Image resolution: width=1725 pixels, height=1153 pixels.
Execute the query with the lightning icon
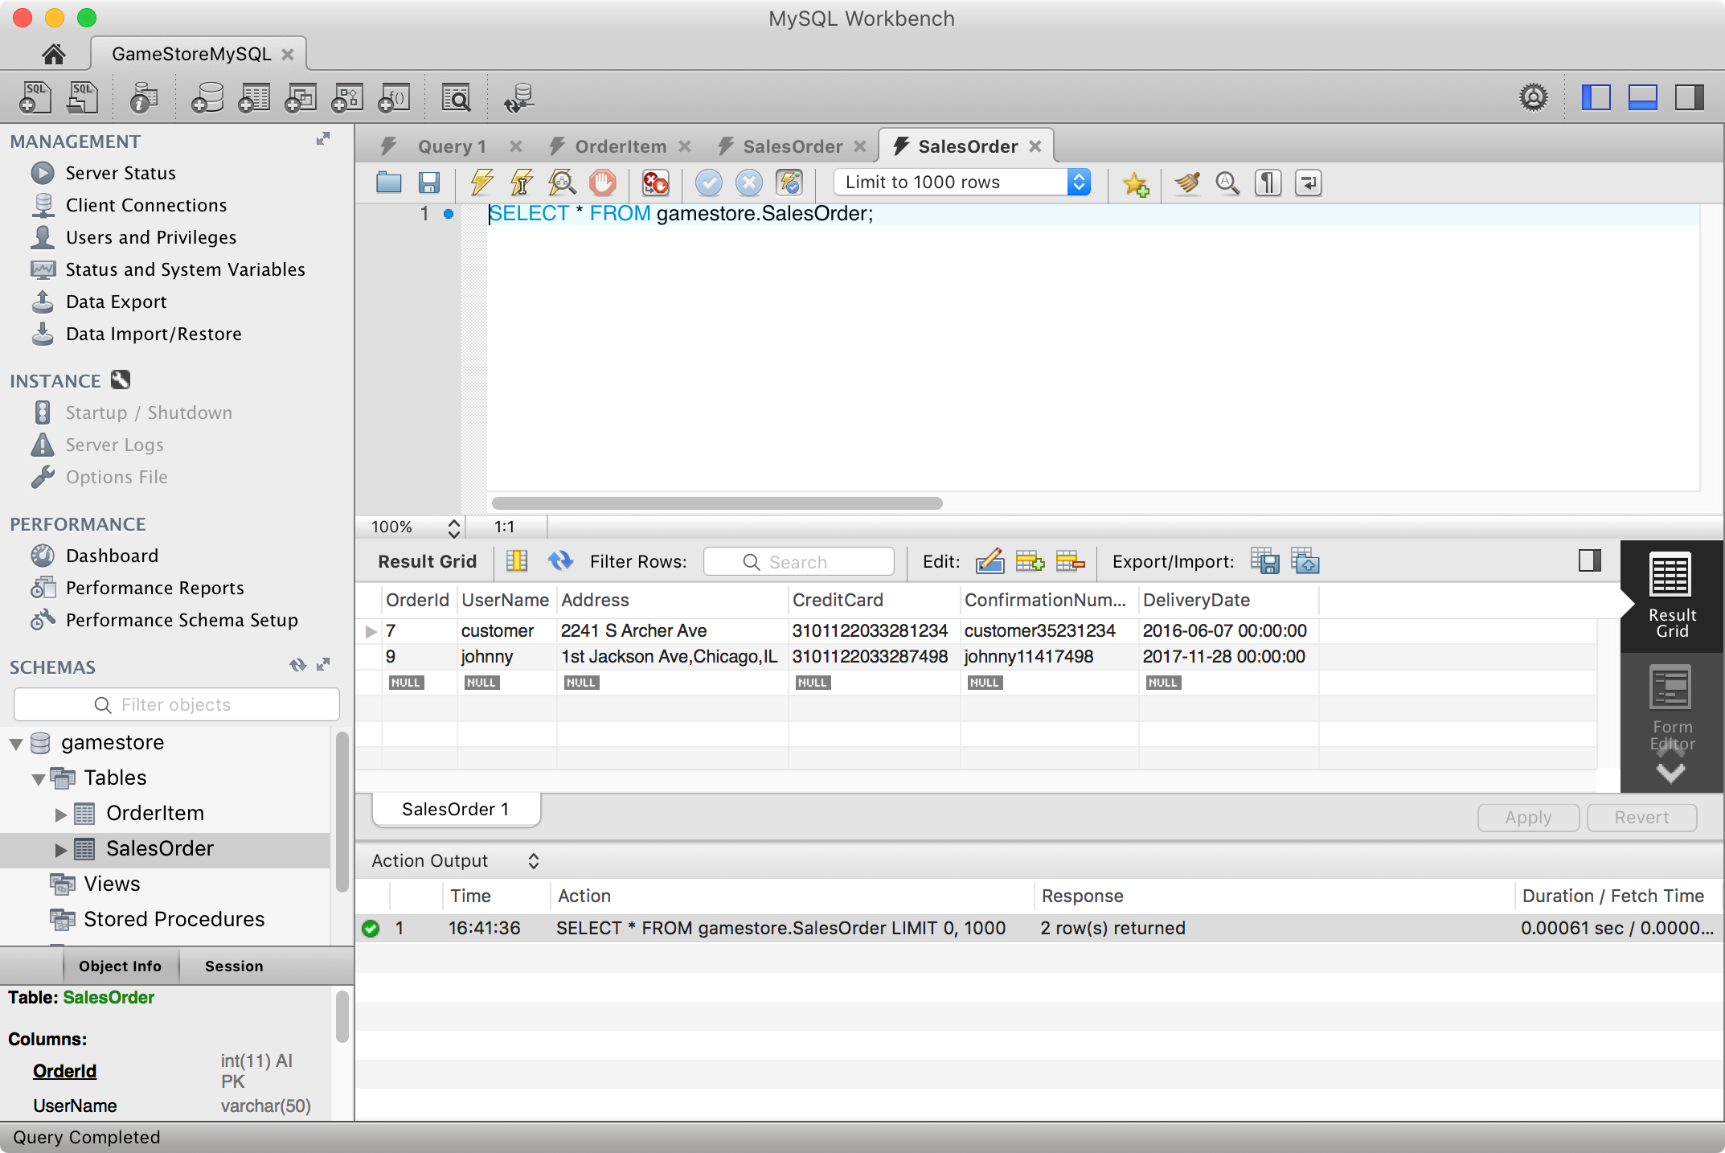pyautogui.click(x=481, y=183)
